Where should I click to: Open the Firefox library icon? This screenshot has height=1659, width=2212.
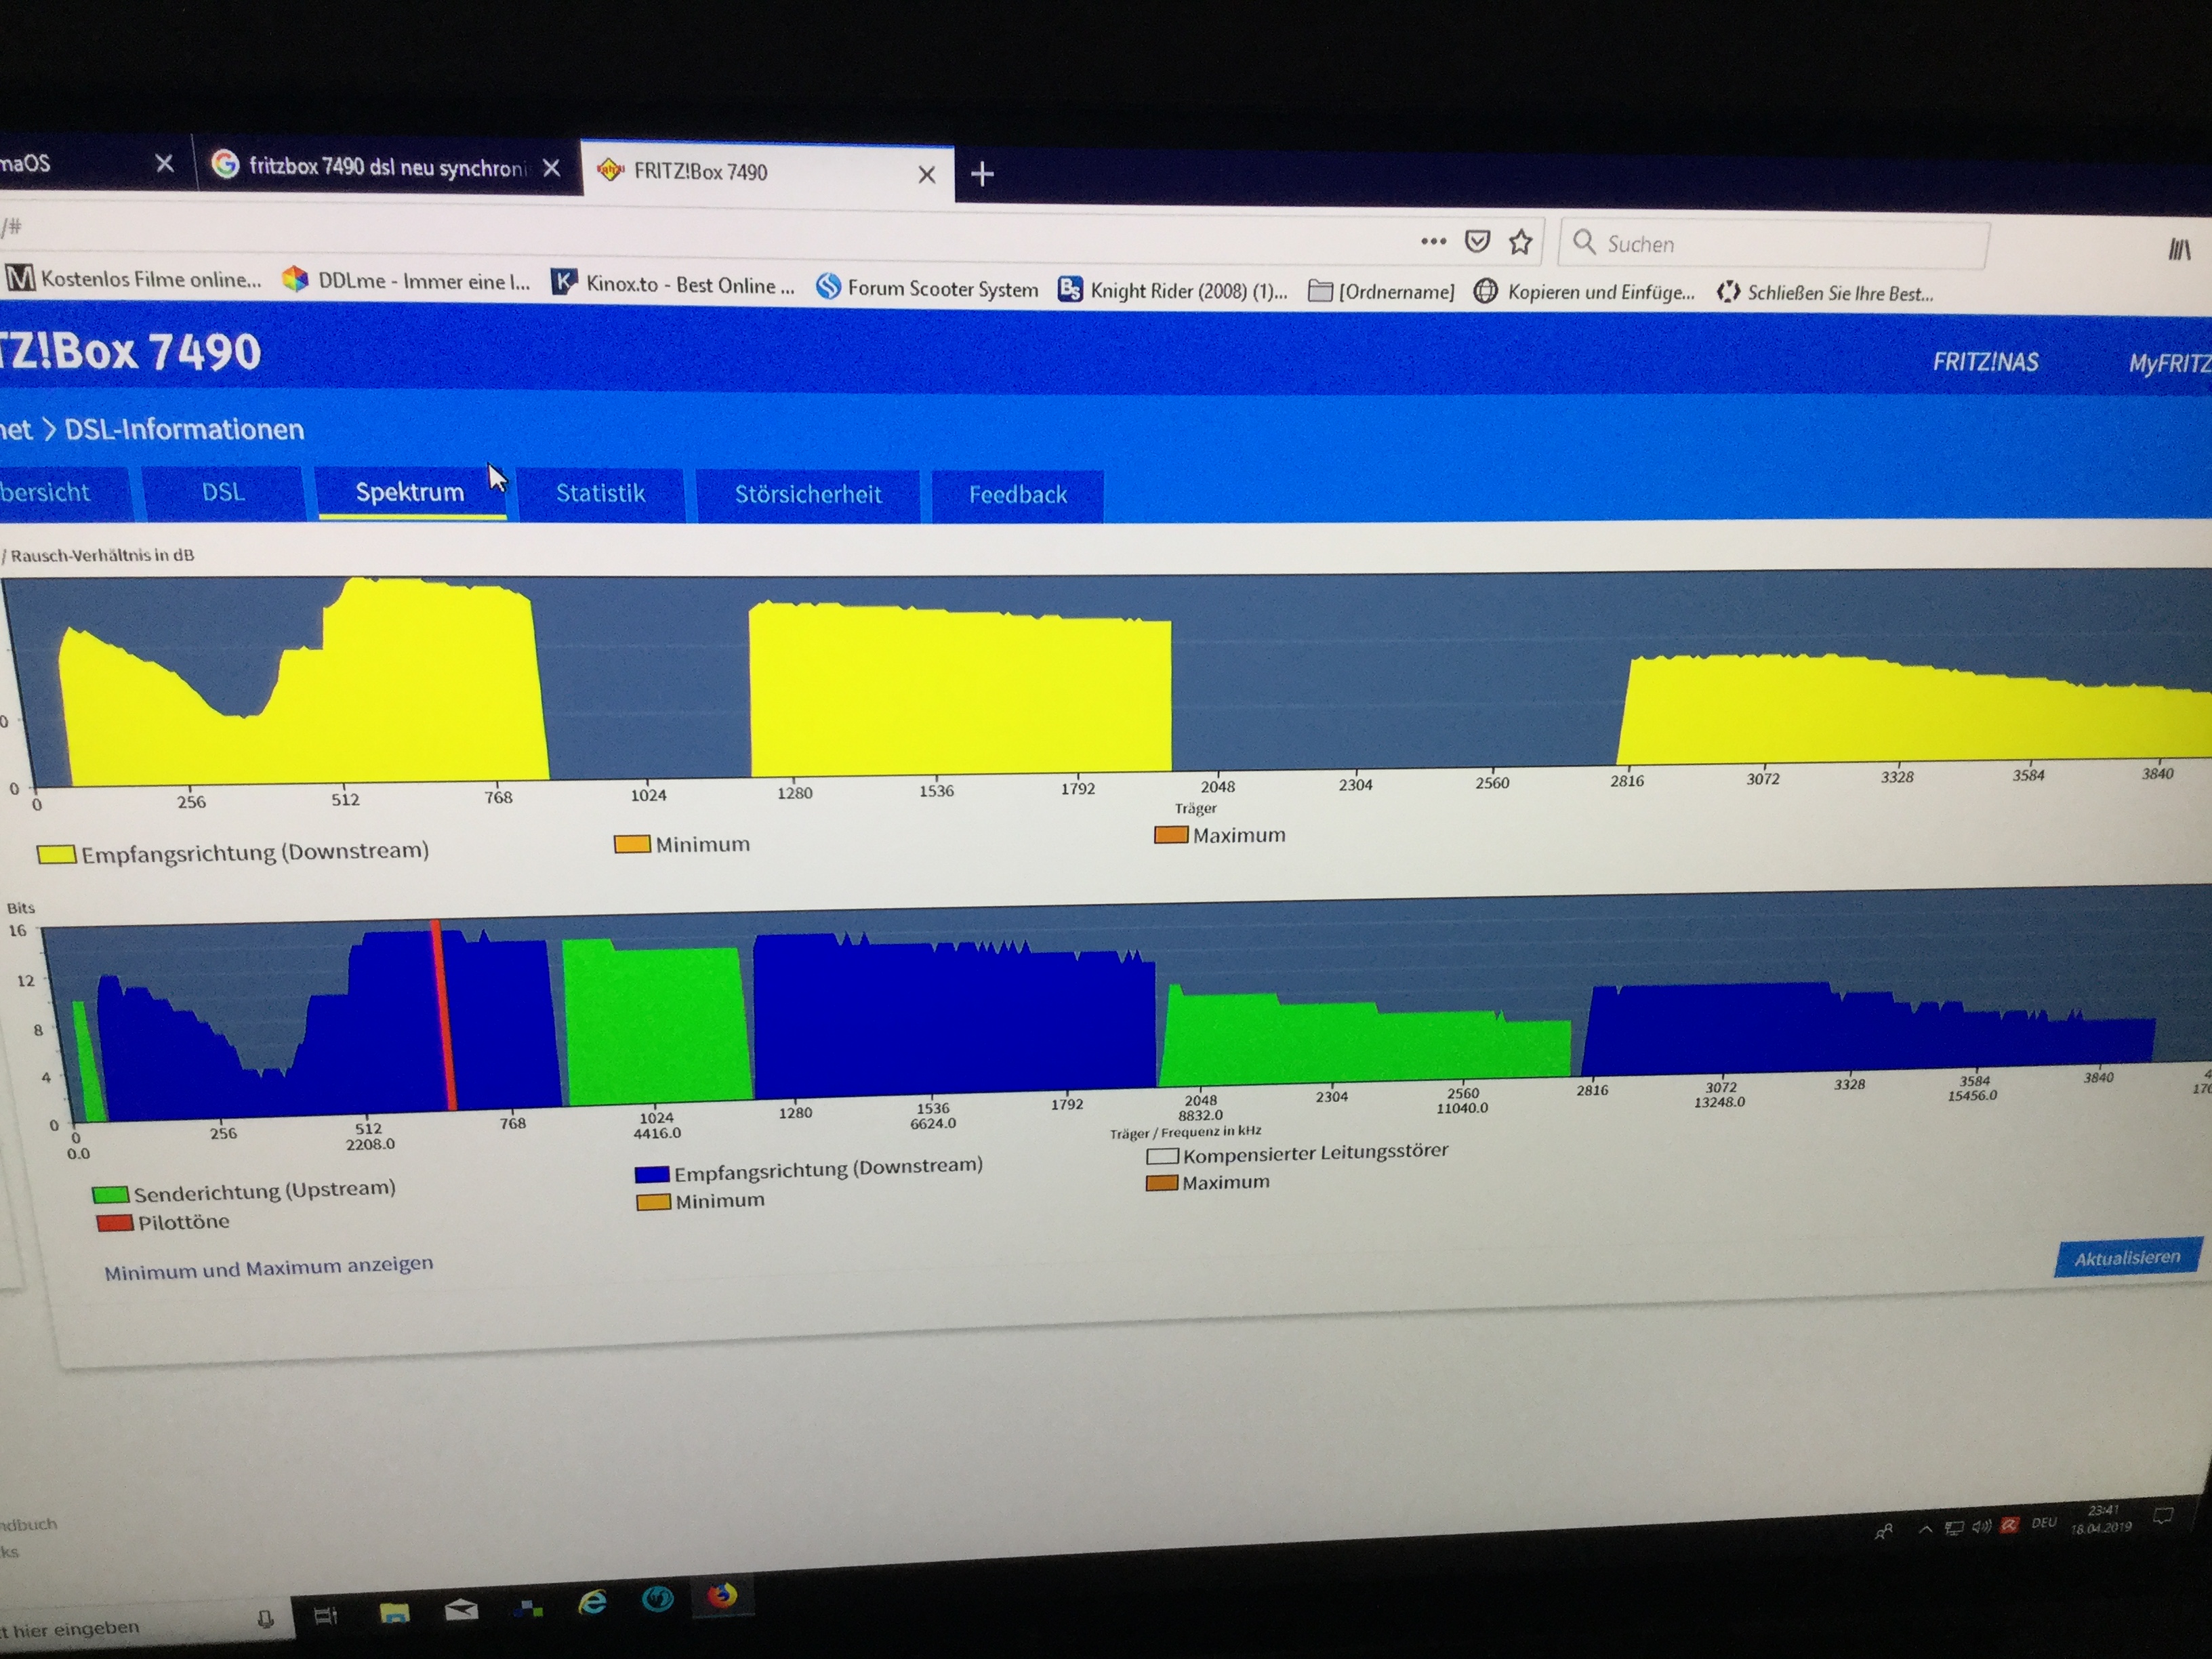tap(2178, 249)
